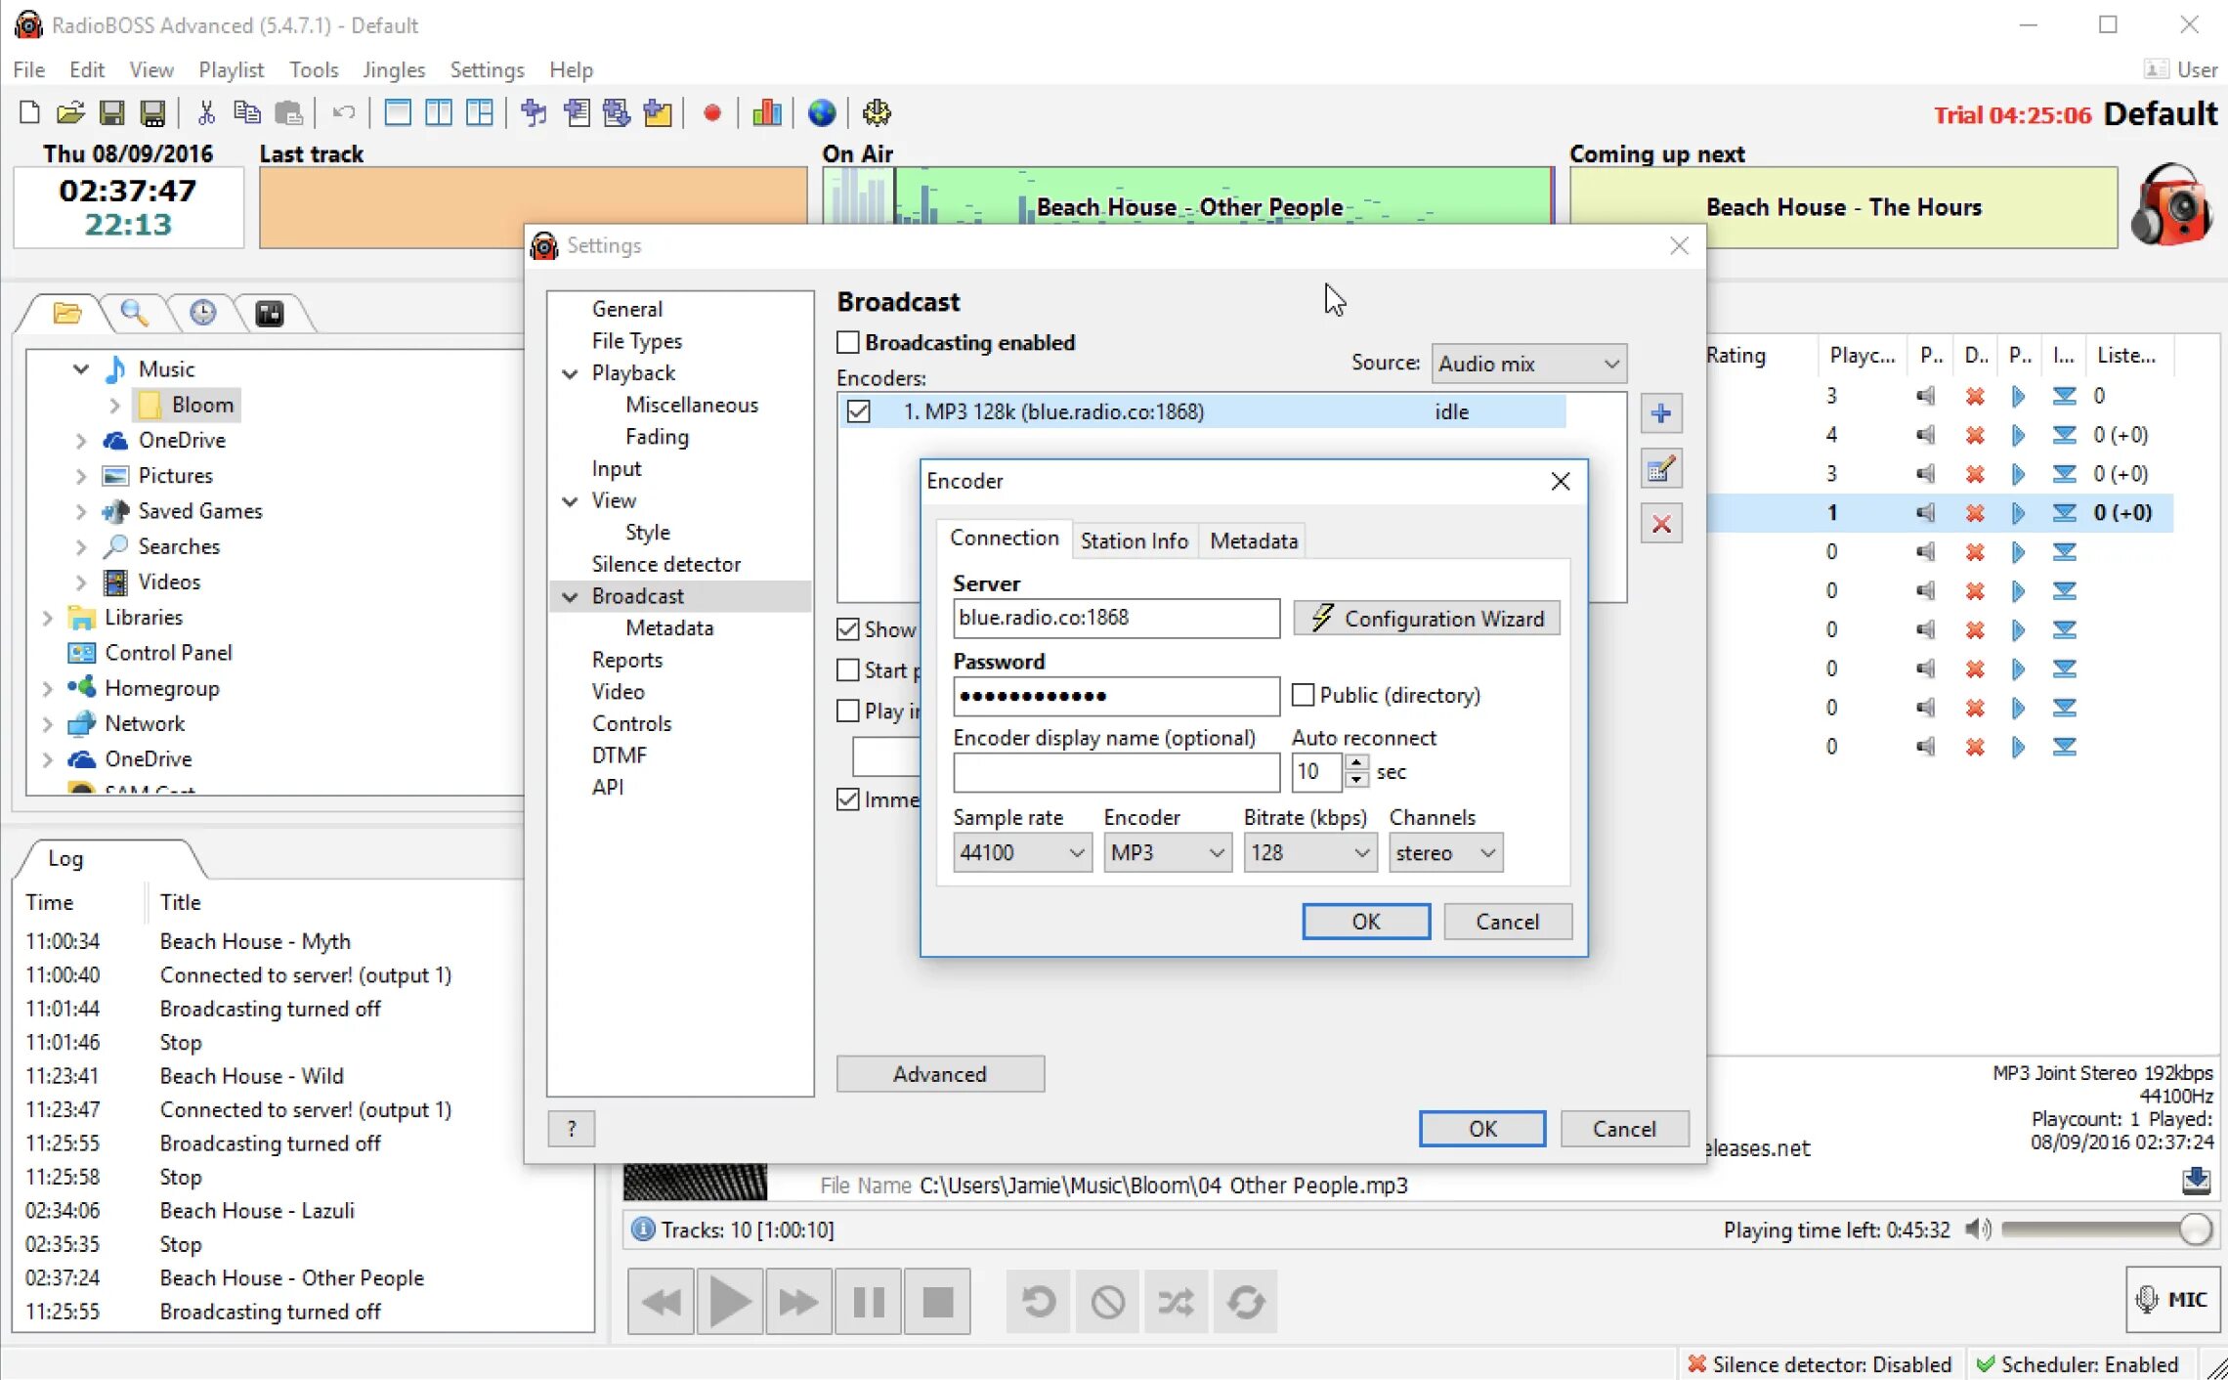Screen dimensions: 2228x1380
Task: Click the Encoder display name field
Action: [x=1115, y=773]
